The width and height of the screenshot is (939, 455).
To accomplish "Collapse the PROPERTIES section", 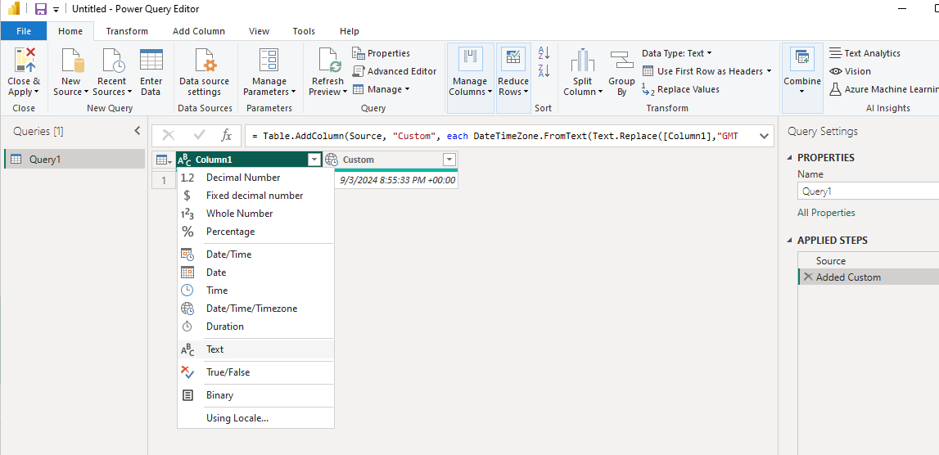I will point(790,157).
